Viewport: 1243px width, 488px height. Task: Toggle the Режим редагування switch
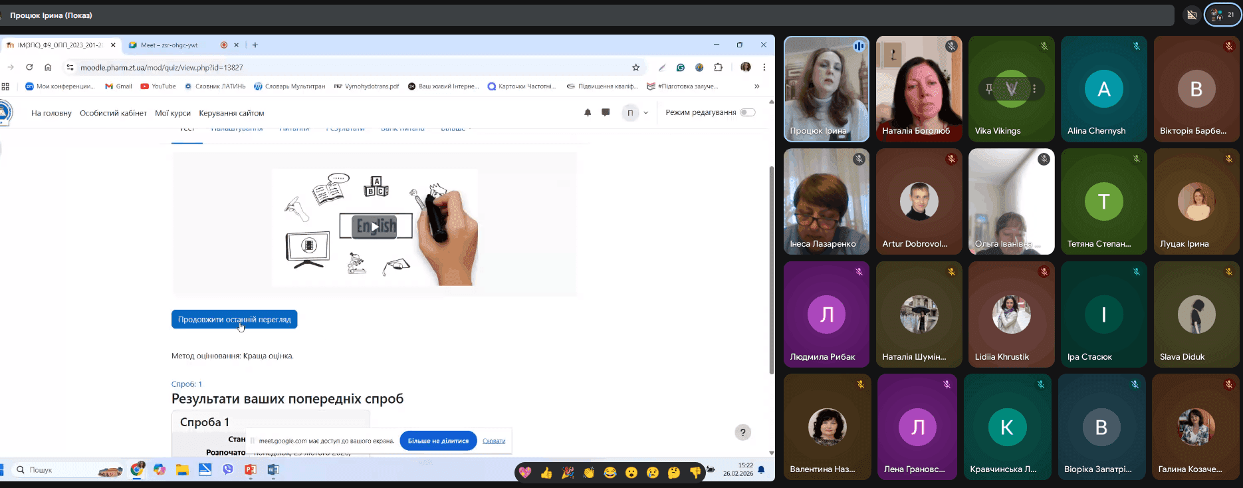[748, 112]
